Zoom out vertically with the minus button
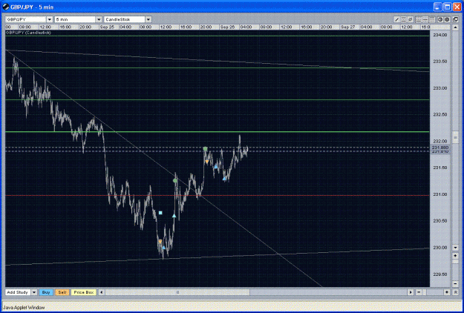The image size is (464, 313). click(455, 284)
